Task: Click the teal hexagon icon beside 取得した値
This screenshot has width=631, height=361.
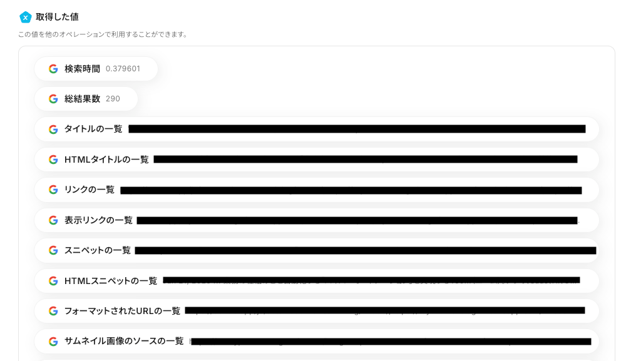Action: [25, 17]
